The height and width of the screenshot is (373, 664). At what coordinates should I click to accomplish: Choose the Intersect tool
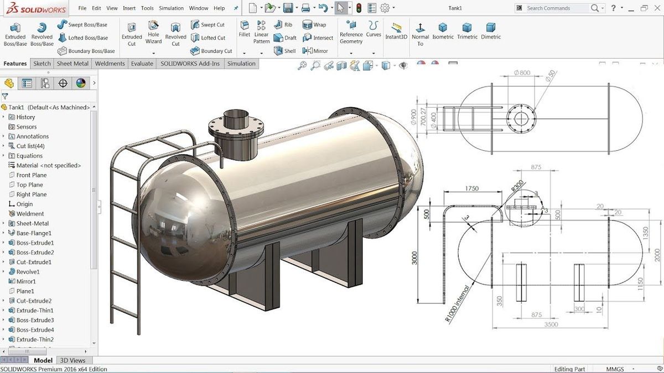(318, 38)
